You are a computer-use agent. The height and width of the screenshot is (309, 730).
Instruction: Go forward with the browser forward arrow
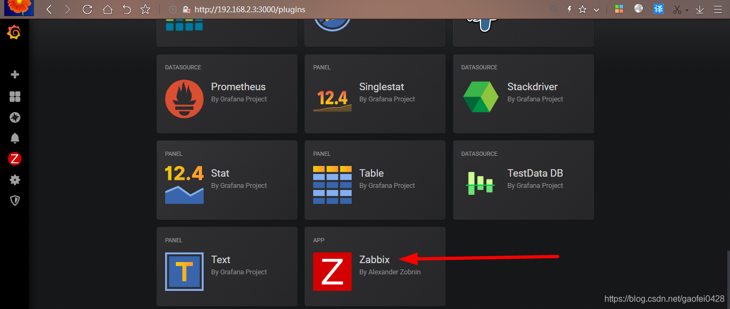[67, 9]
